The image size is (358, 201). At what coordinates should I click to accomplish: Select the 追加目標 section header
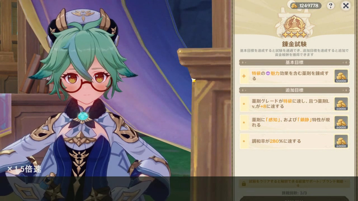294,90
